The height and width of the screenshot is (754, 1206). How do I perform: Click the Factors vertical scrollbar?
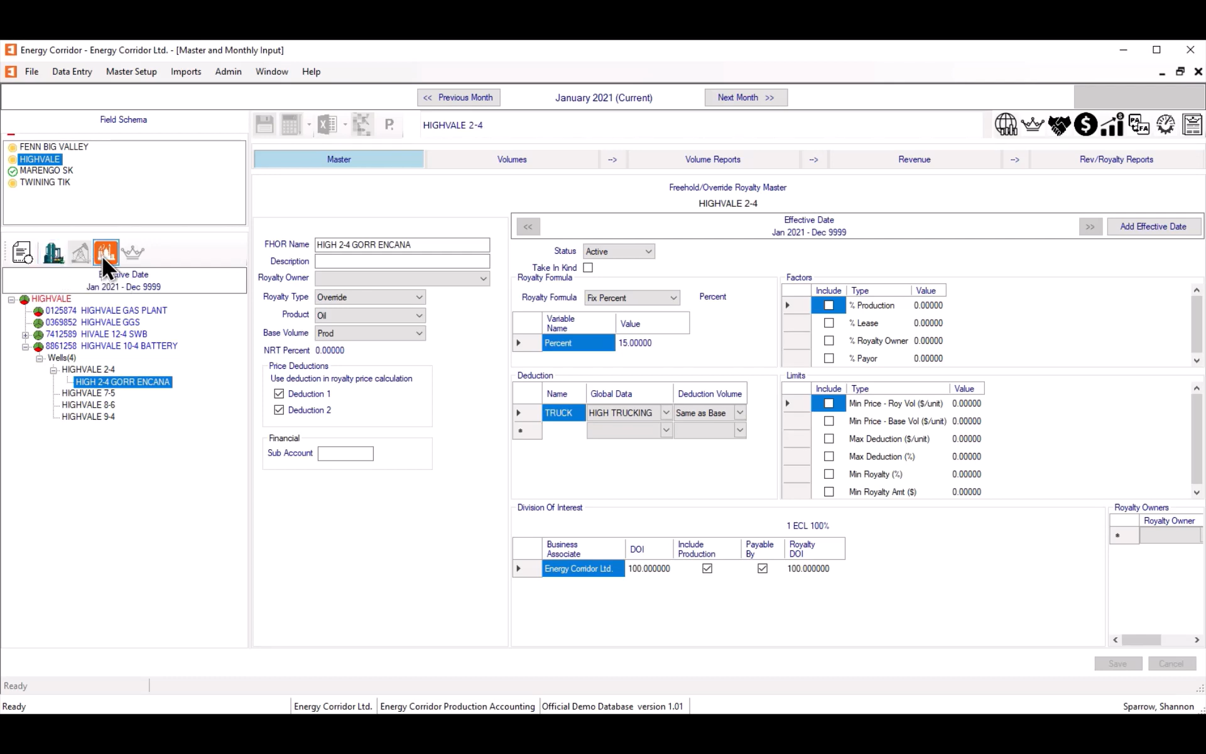pyautogui.click(x=1197, y=325)
